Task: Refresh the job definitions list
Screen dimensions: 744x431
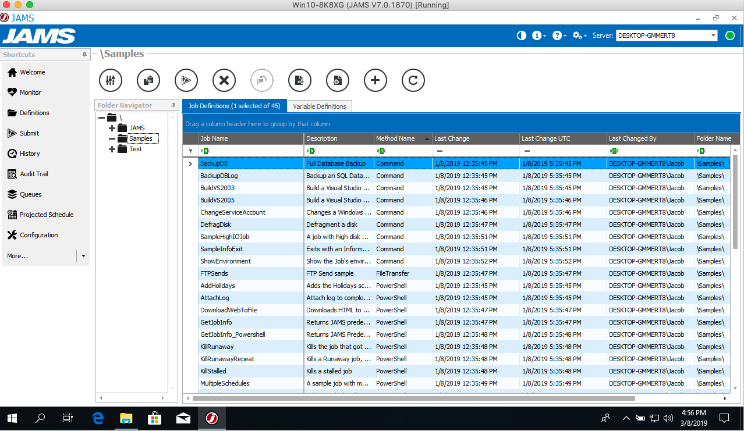Action: coord(413,80)
